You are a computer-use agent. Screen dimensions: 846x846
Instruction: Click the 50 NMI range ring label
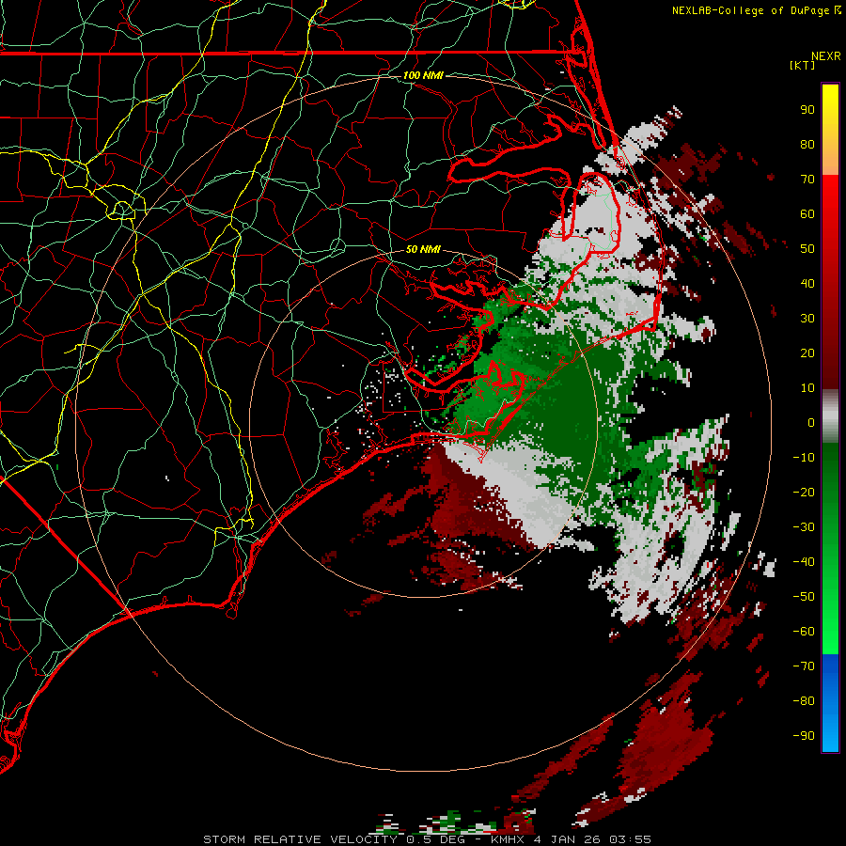click(x=423, y=249)
